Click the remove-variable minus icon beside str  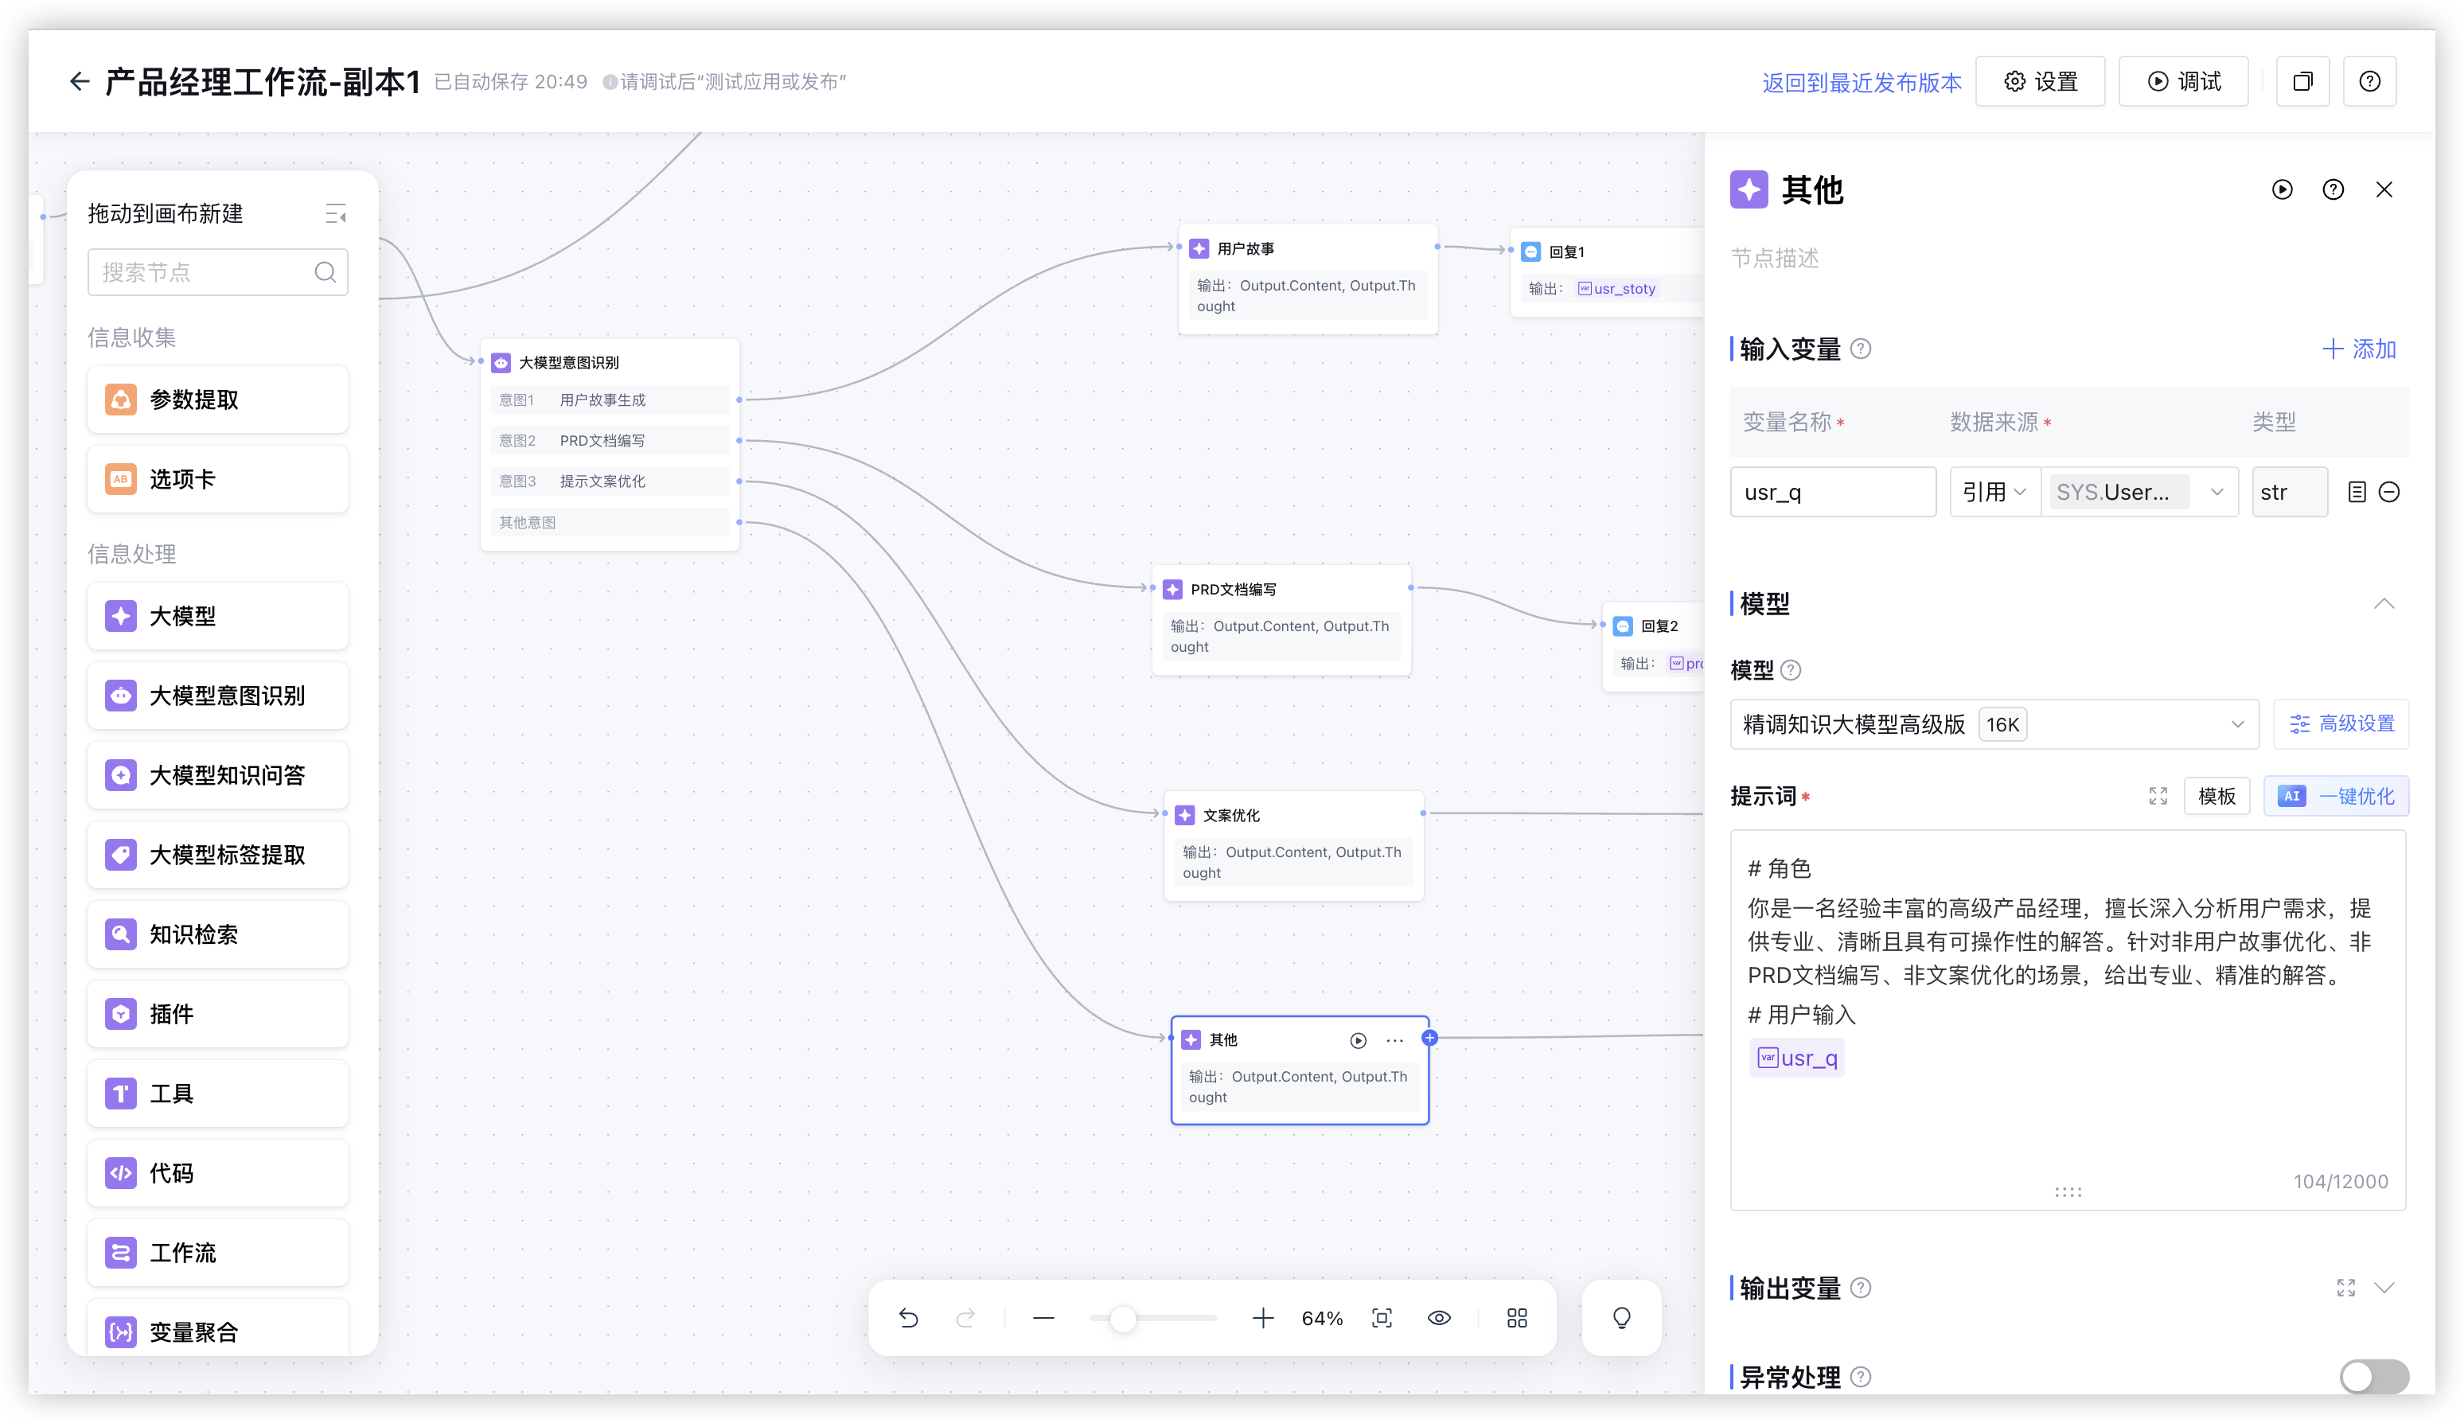[x=2388, y=492]
